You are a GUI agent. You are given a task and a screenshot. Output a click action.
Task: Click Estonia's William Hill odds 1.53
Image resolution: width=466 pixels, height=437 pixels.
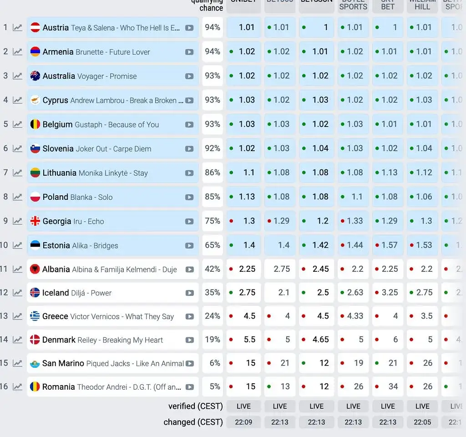422,245
